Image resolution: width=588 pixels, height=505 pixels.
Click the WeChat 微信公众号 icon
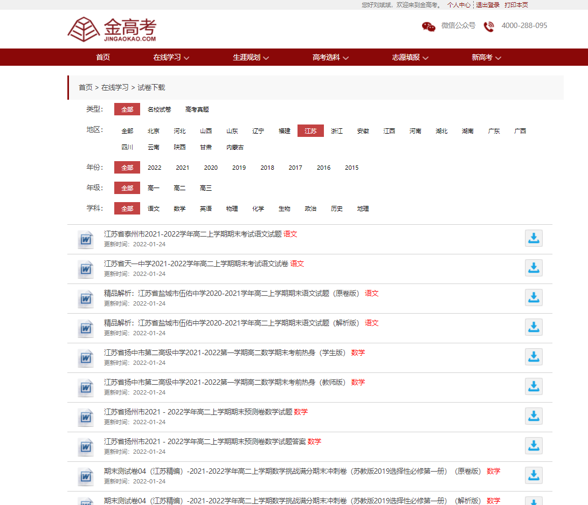coord(428,26)
